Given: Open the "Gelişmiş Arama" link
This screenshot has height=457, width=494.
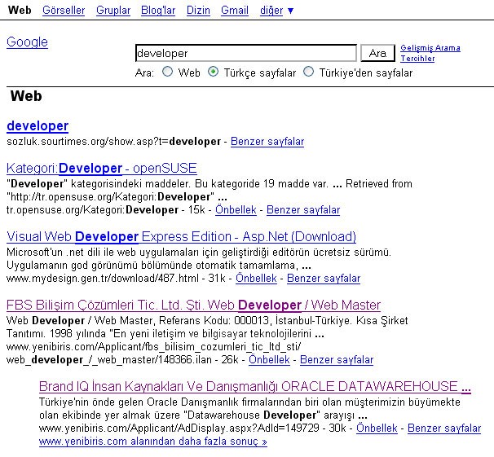Looking at the screenshot, I should point(430,48).
